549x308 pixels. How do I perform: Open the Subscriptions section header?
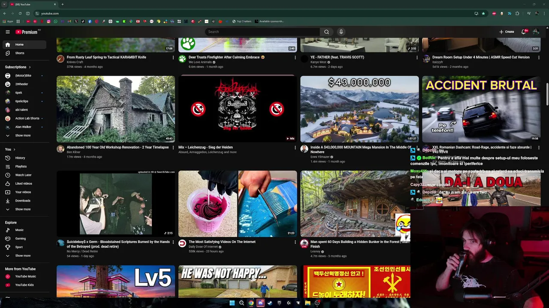point(18,67)
